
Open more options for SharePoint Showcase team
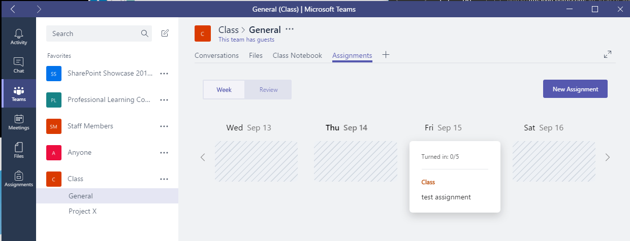164,74
